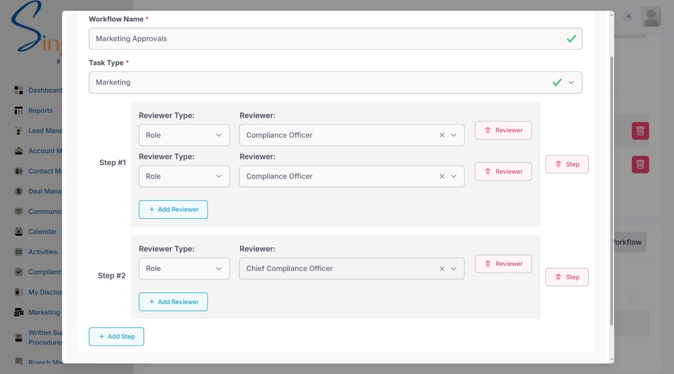Viewport: 674px width, 374px height.
Task: Click the Add Step button
Action: (x=116, y=337)
